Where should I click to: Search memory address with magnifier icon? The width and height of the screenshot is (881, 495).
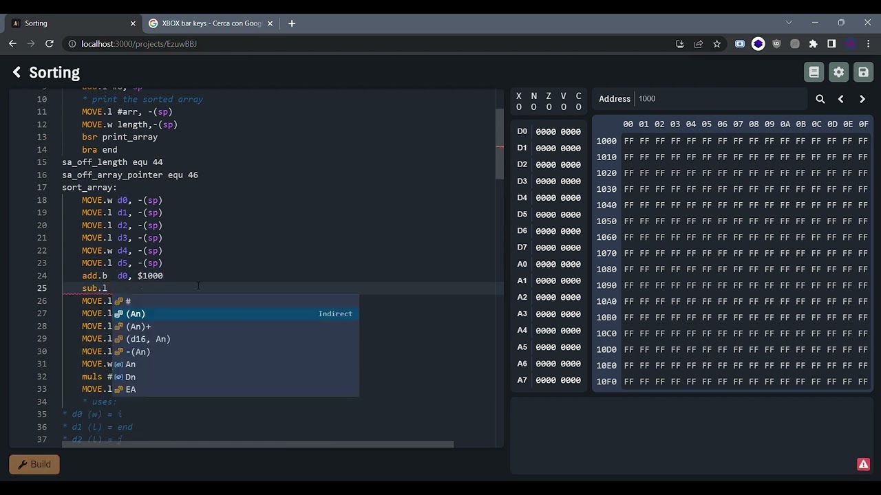(x=820, y=99)
